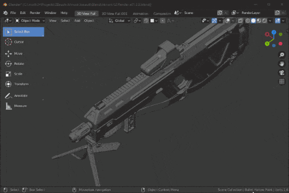Screen dimensions: 289x193
Task: Open the Object Mode dropdown
Action: [x=30, y=21]
